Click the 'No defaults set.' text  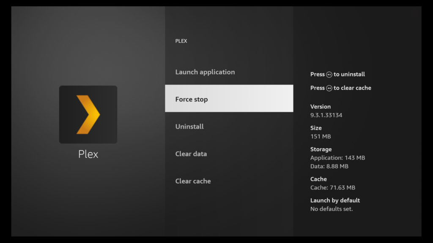click(x=332, y=209)
